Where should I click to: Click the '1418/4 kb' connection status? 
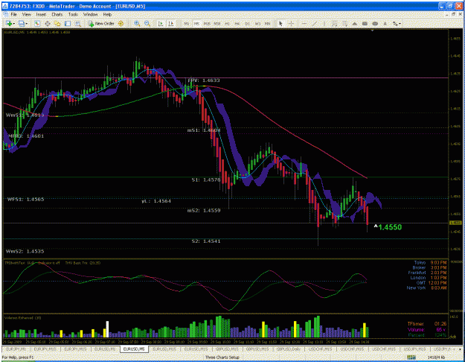436,358
